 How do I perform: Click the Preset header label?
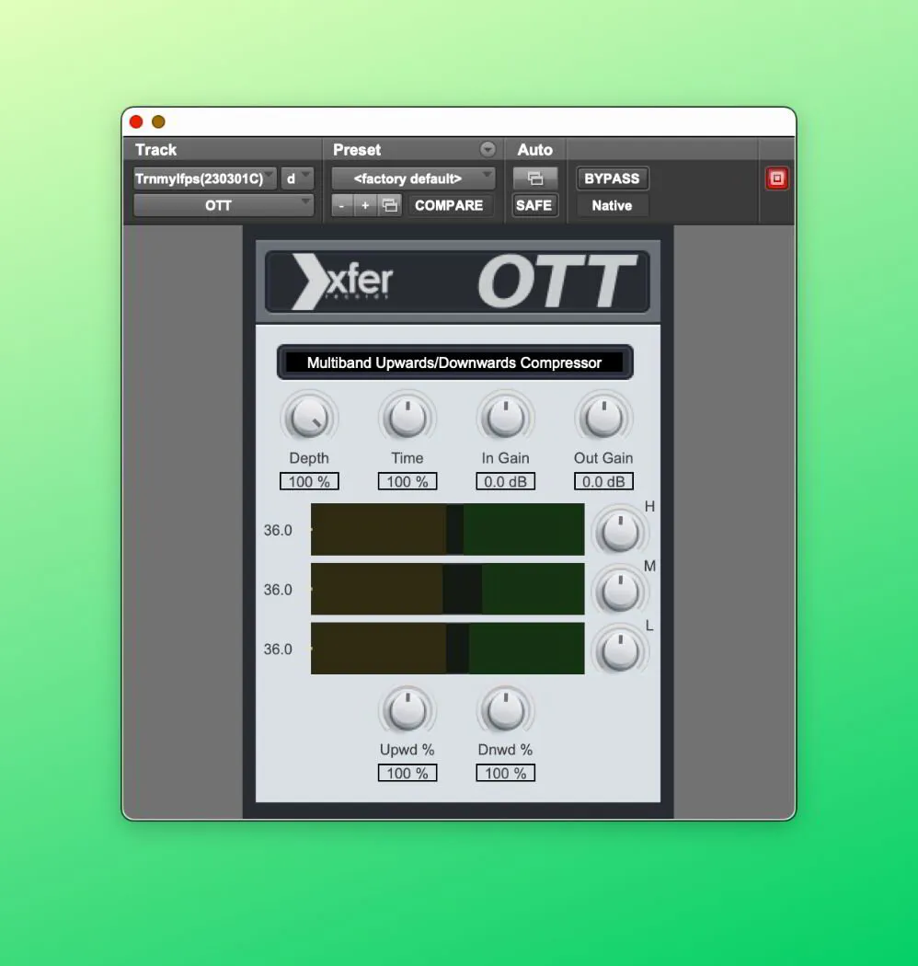pos(357,150)
